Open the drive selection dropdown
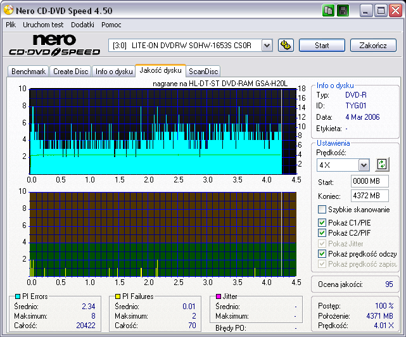Viewport: 406px width, 337px height. (x=267, y=46)
